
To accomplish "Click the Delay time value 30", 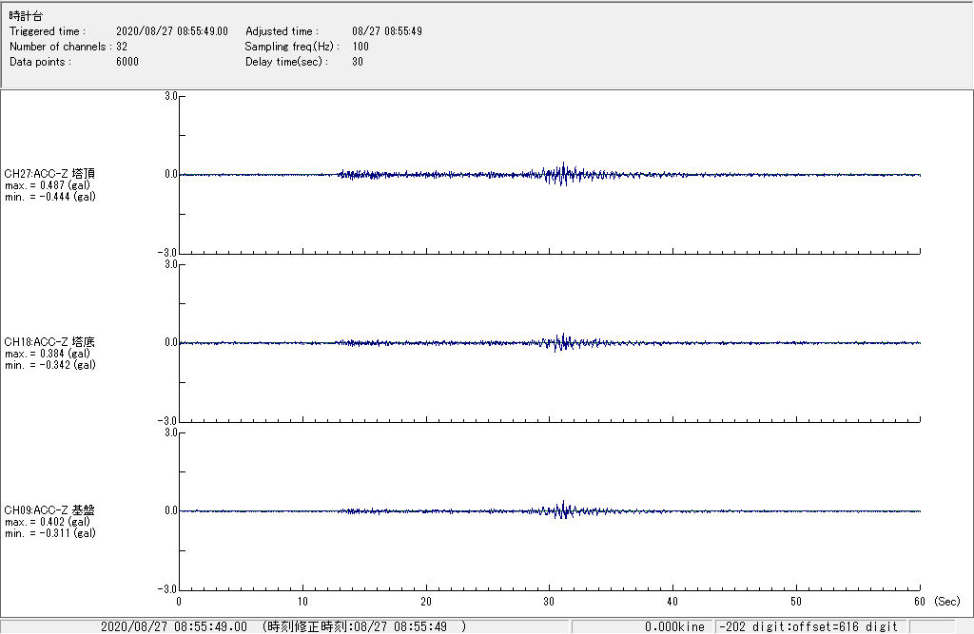I will [x=358, y=62].
